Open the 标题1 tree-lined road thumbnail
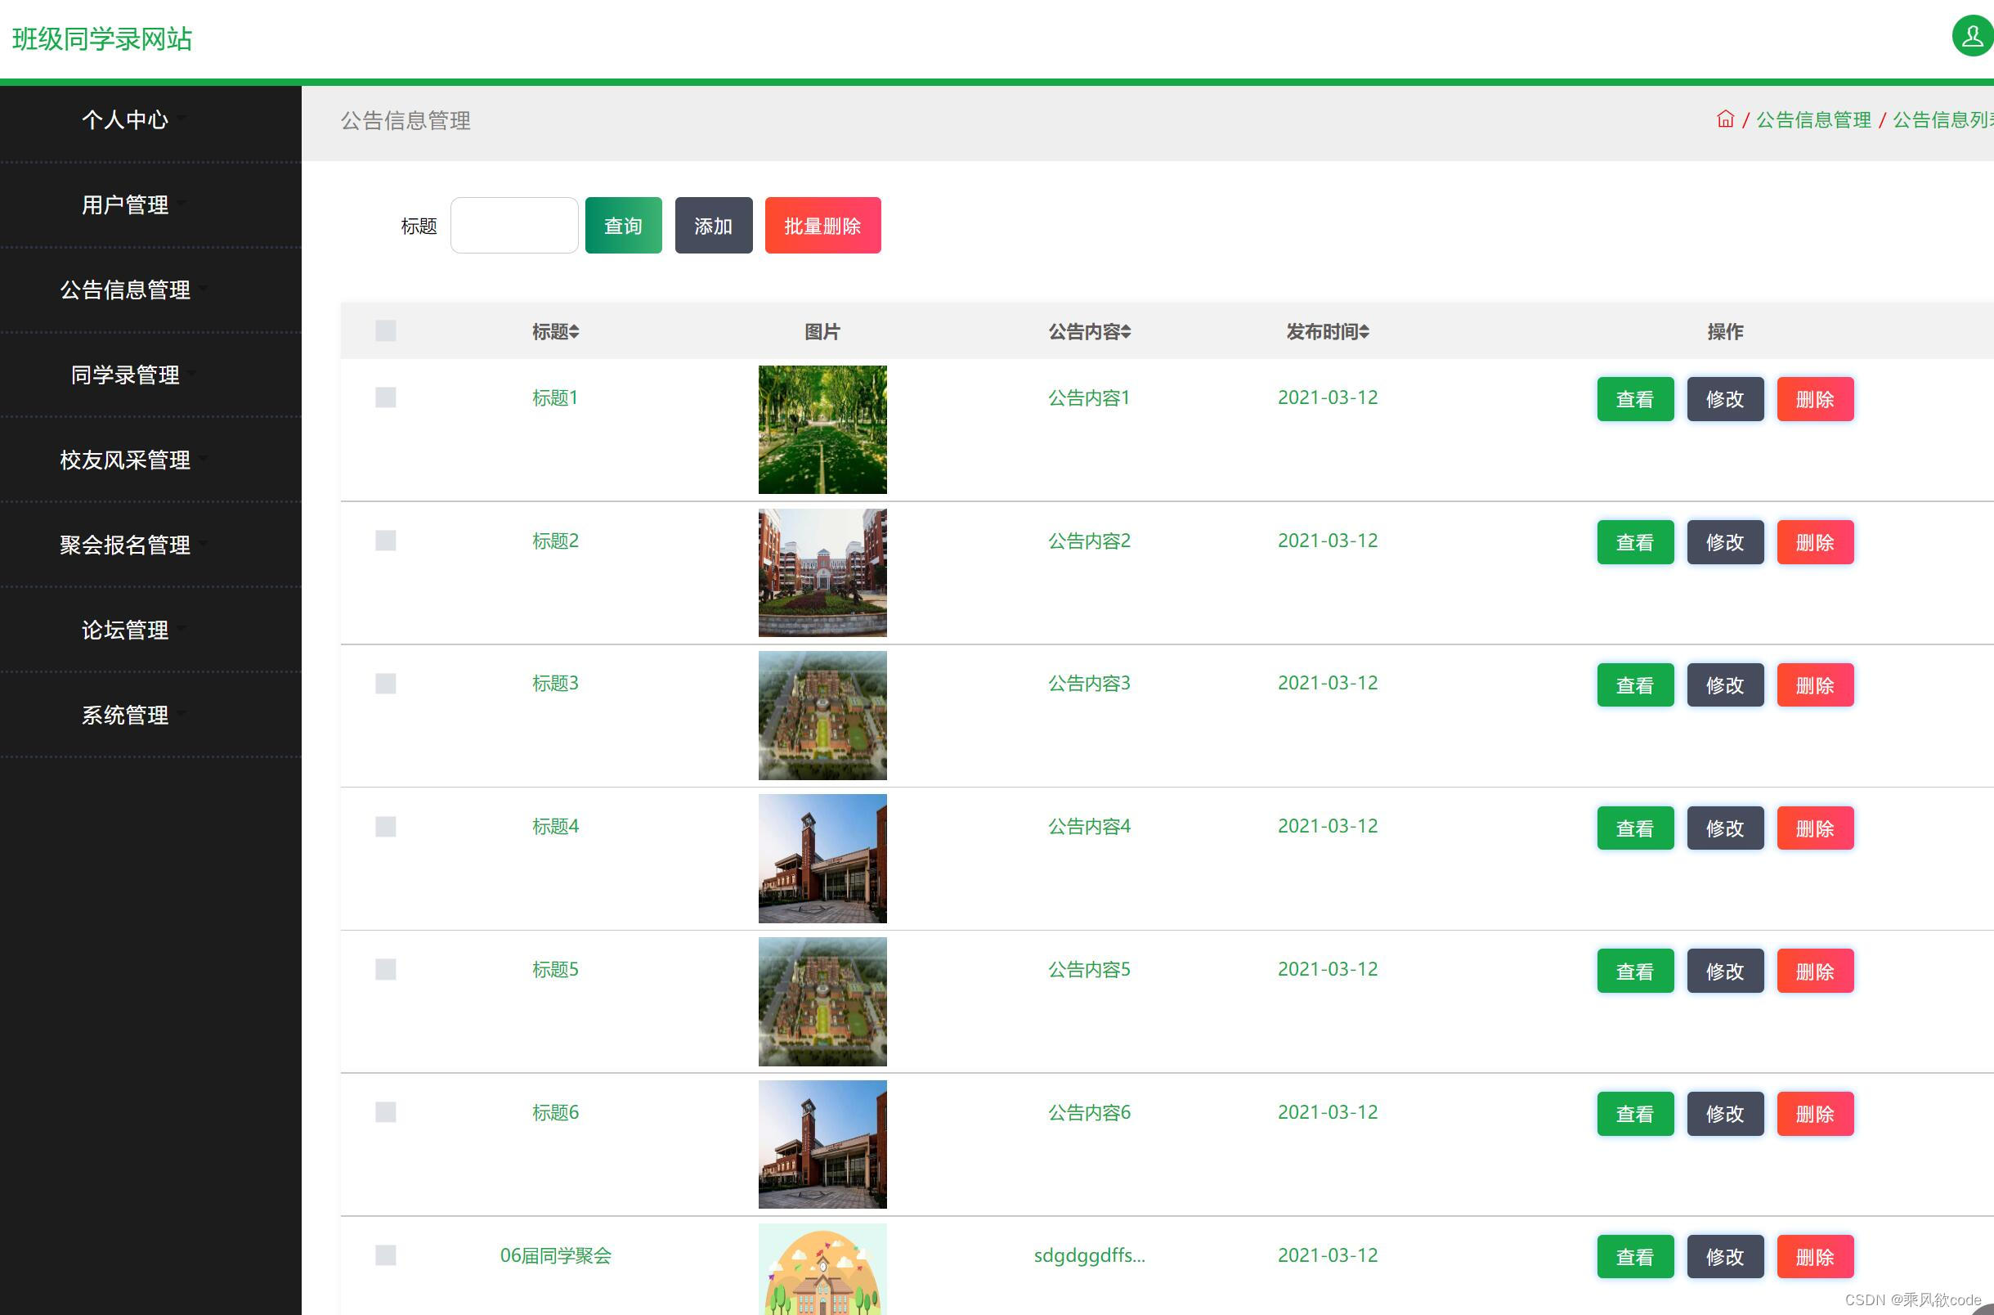This screenshot has height=1315, width=1994. coord(822,429)
